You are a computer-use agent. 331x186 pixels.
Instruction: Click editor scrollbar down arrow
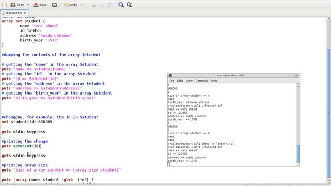click(328, 181)
